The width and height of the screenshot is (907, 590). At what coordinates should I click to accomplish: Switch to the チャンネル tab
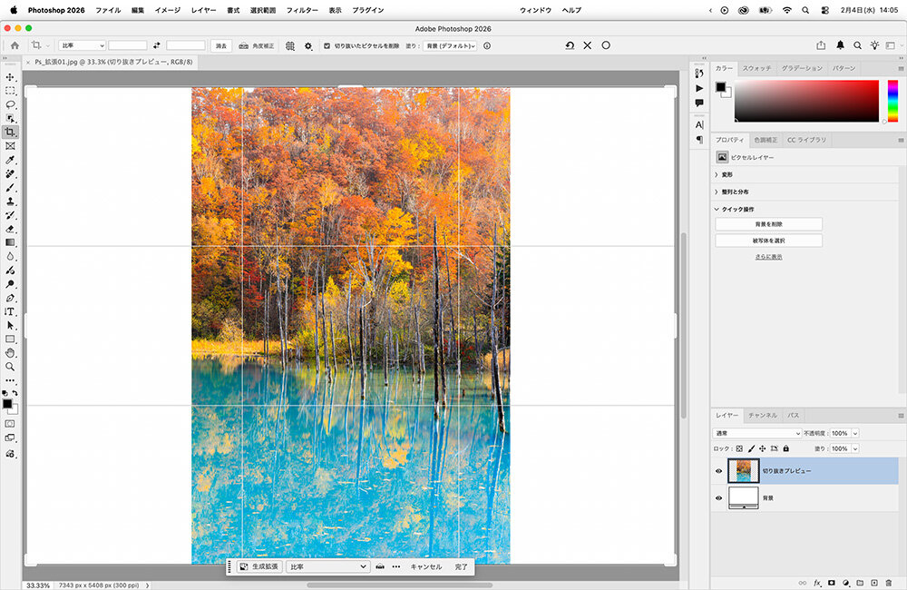tap(762, 415)
